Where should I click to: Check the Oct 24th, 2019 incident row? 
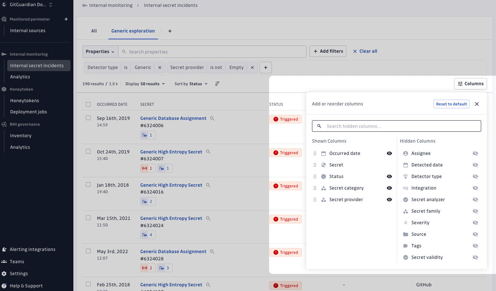[88, 151]
